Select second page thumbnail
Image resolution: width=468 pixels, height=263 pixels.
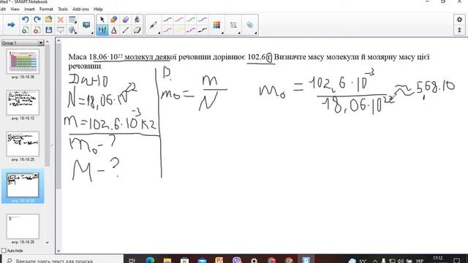tap(23, 103)
